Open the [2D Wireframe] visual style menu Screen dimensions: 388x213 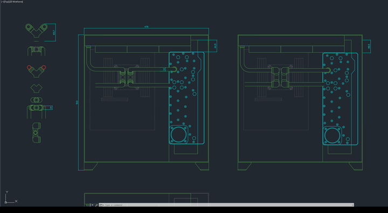pyautogui.click(x=16, y=2)
